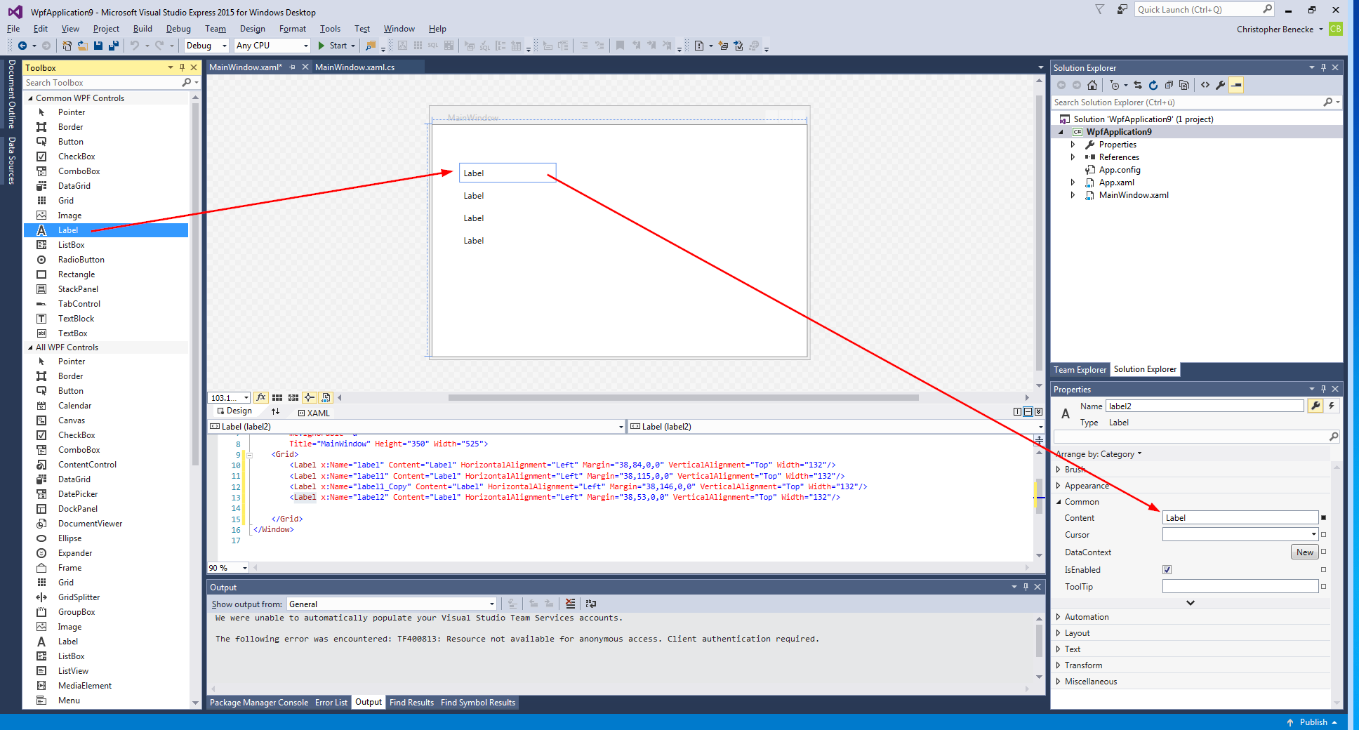Click the Save All icon on the toolbar
This screenshot has width=1359, height=730.
point(112,46)
